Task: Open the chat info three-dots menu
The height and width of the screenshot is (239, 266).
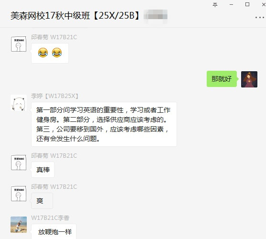Action: (x=260, y=18)
